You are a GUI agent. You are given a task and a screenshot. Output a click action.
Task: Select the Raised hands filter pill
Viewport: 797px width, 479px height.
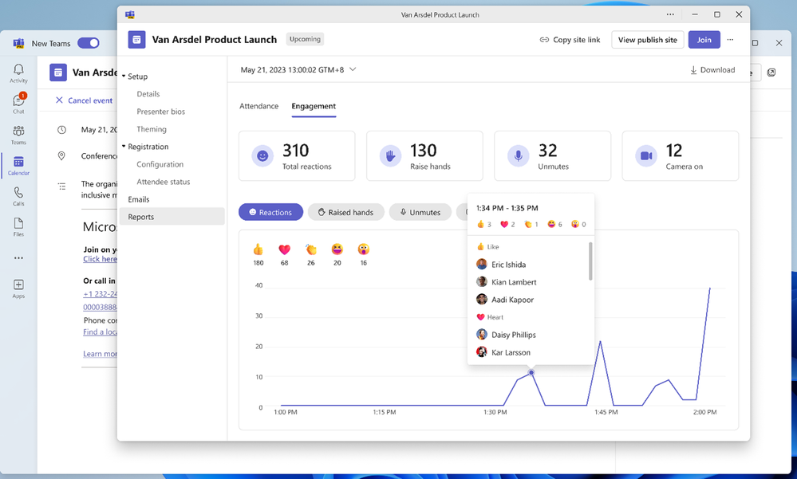(x=345, y=212)
